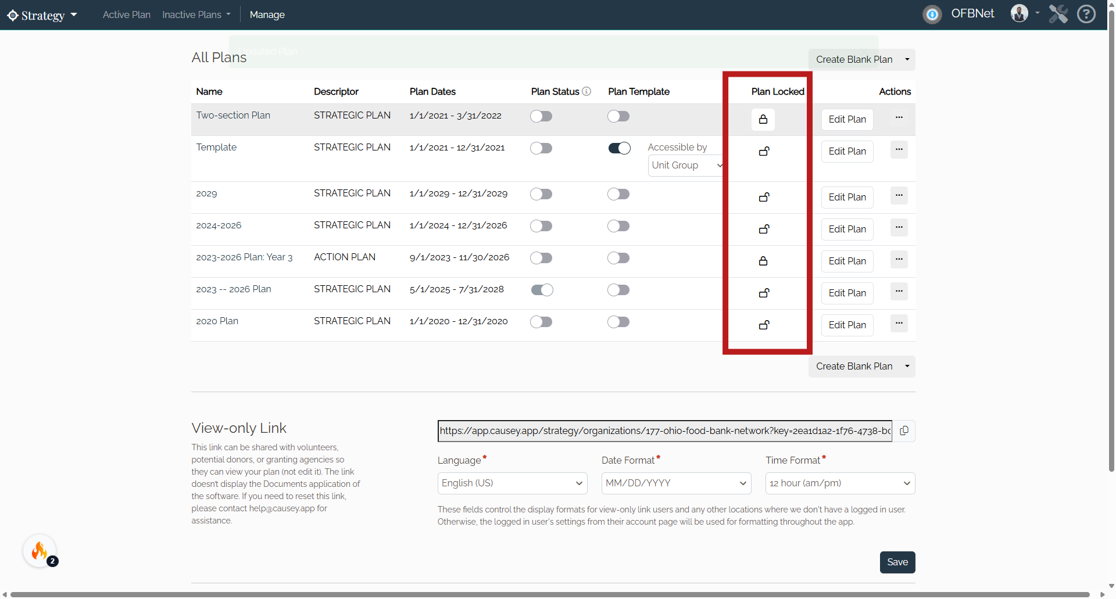Edit the 2023 -- 2026 Plan
Screen dimensions: 1116x599
(x=847, y=293)
